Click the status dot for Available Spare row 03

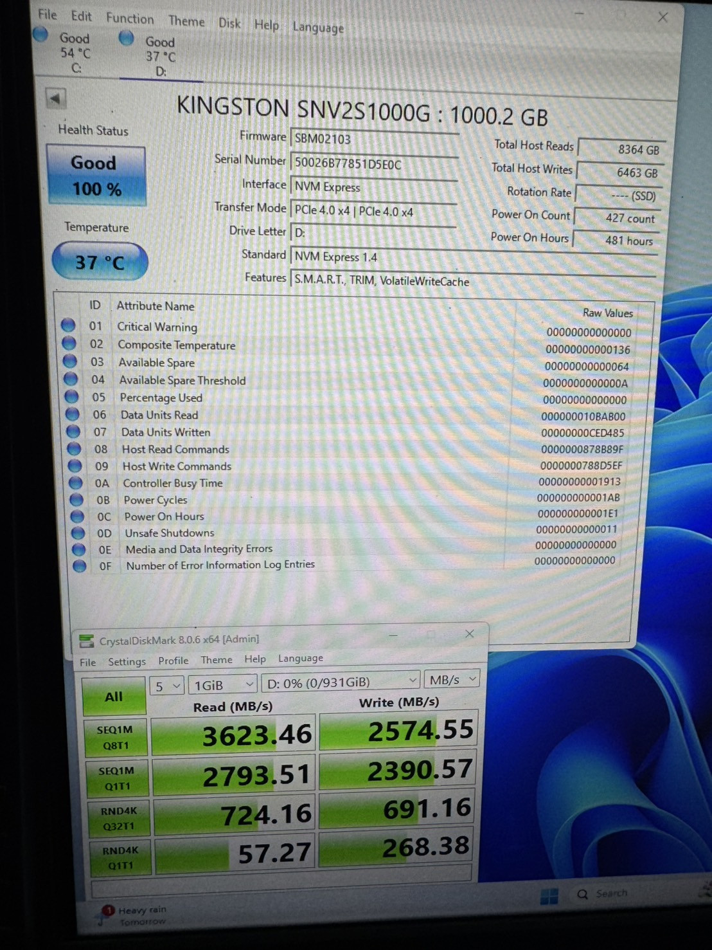click(x=69, y=361)
